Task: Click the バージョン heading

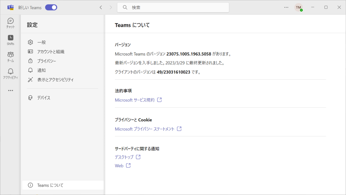Action: click(123, 45)
